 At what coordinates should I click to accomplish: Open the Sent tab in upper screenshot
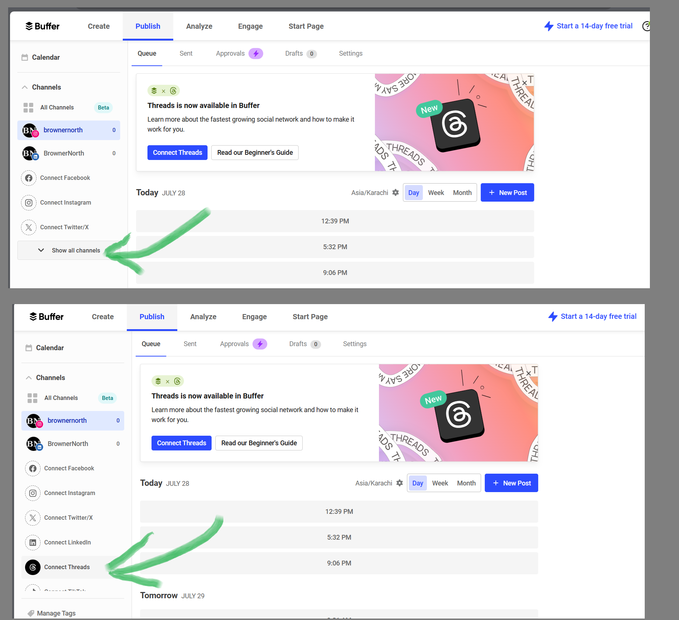tap(186, 53)
